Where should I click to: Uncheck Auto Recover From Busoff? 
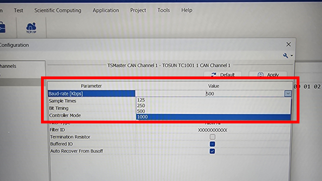pyautogui.click(x=212, y=151)
